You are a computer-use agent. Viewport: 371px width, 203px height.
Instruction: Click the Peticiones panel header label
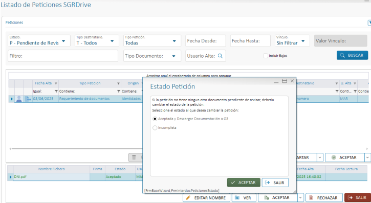[x=14, y=22]
